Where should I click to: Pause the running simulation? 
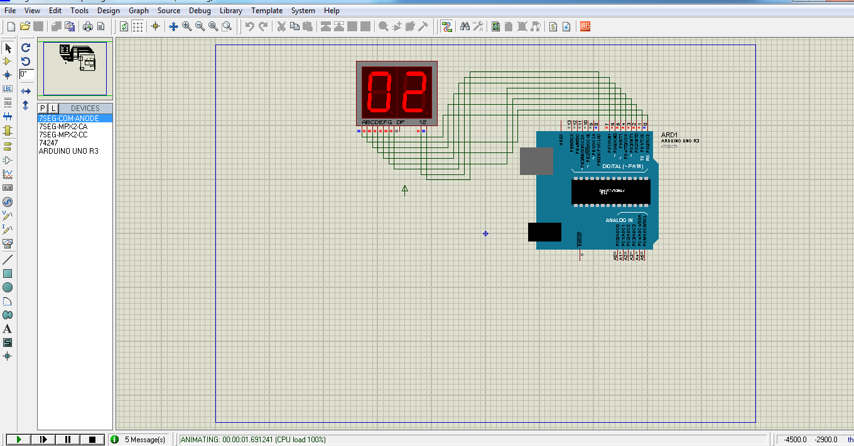click(68, 440)
